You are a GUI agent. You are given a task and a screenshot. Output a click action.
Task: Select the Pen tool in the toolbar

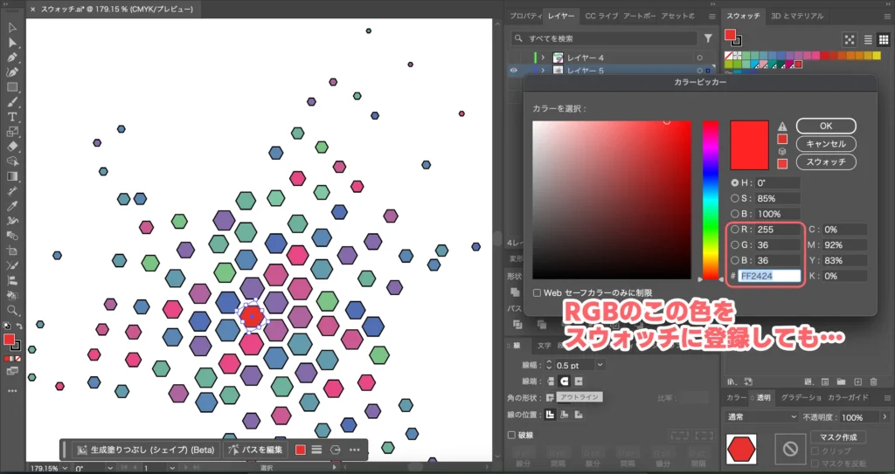click(12, 57)
